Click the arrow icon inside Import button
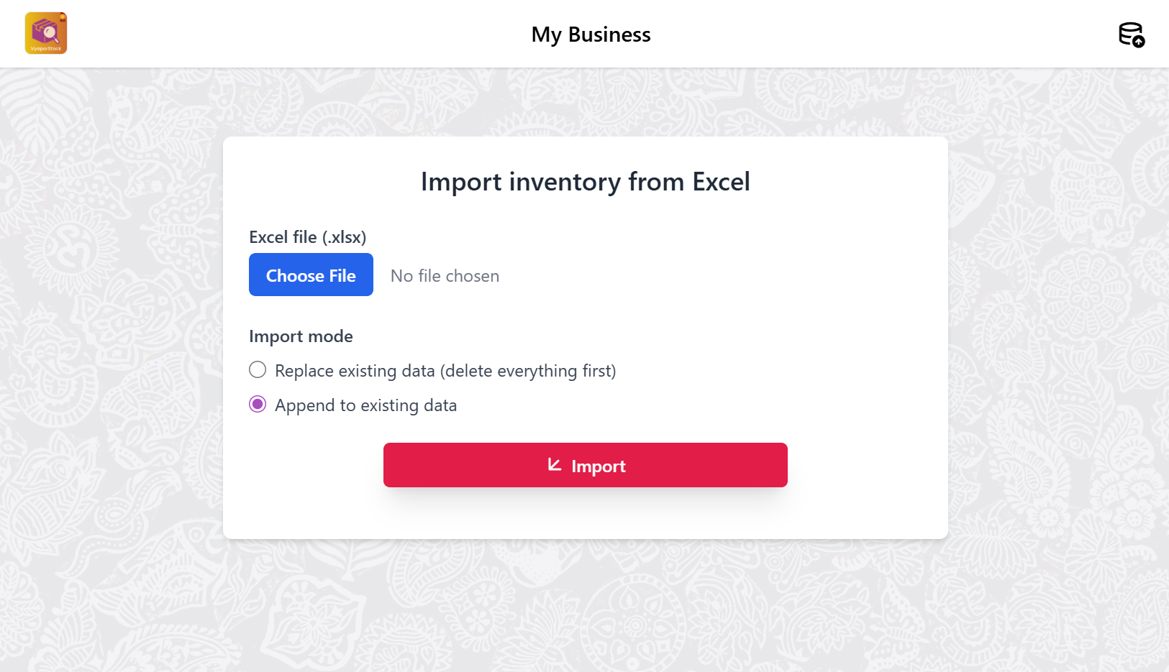The image size is (1169, 672). coord(554,465)
